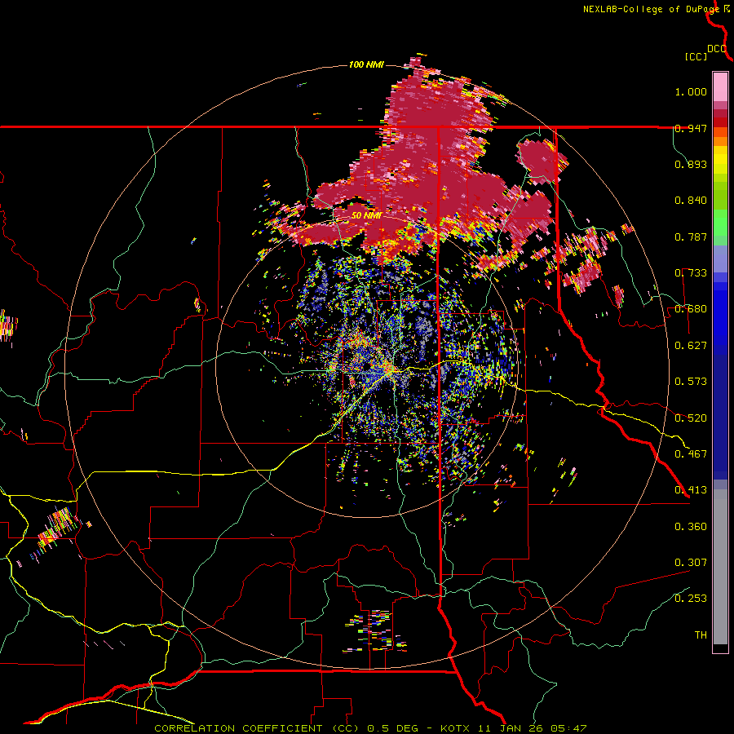Click the 0.733 colorbar value
734x734 pixels.
pyautogui.click(x=691, y=273)
